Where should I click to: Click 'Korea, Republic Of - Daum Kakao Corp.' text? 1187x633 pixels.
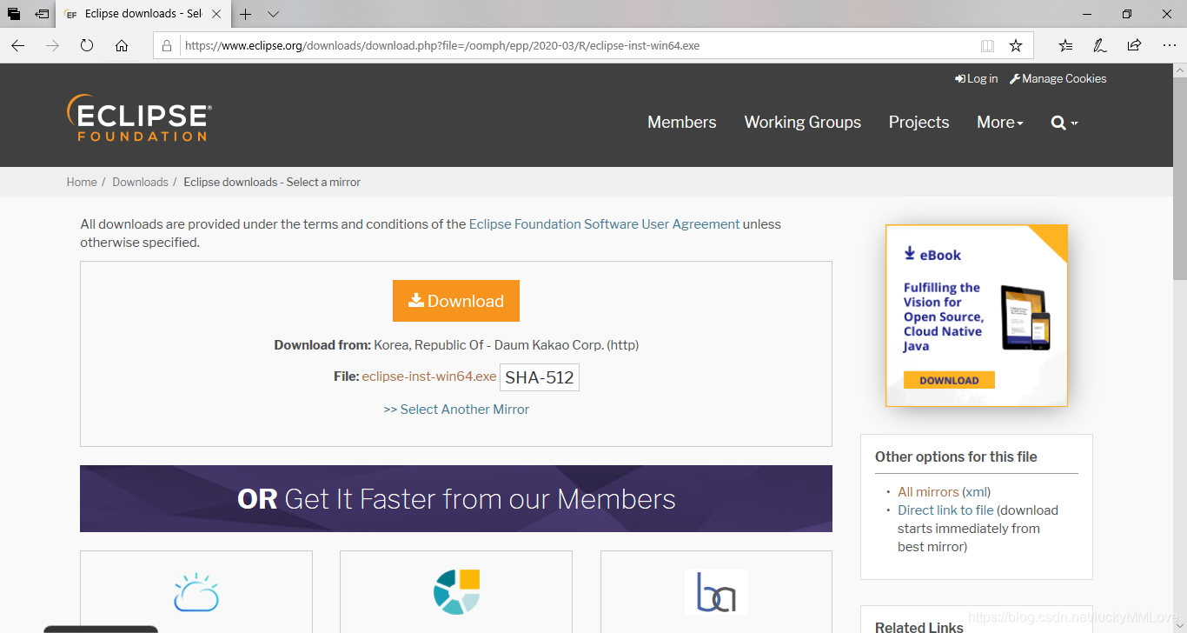488,344
